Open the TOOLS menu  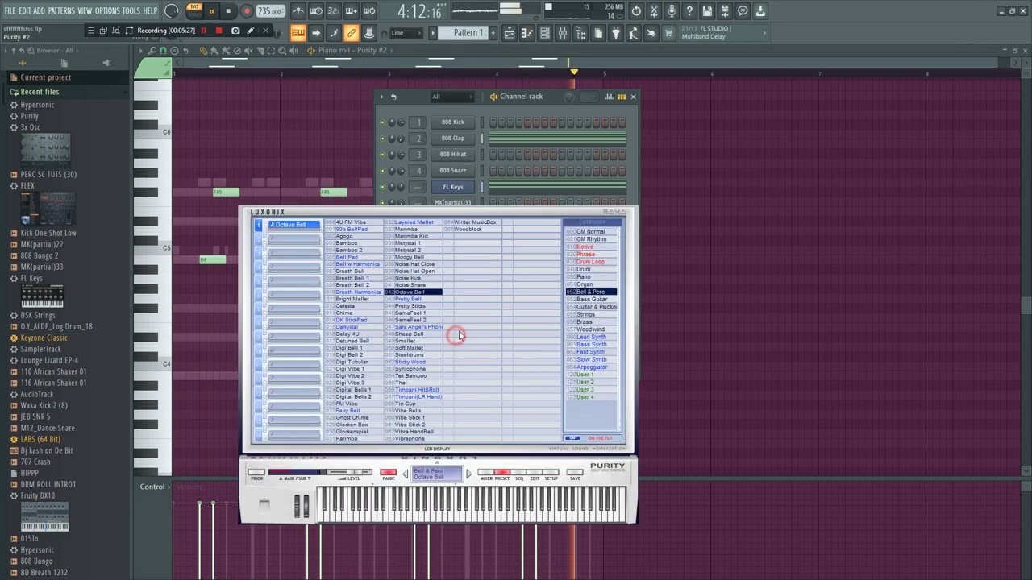point(131,10)
